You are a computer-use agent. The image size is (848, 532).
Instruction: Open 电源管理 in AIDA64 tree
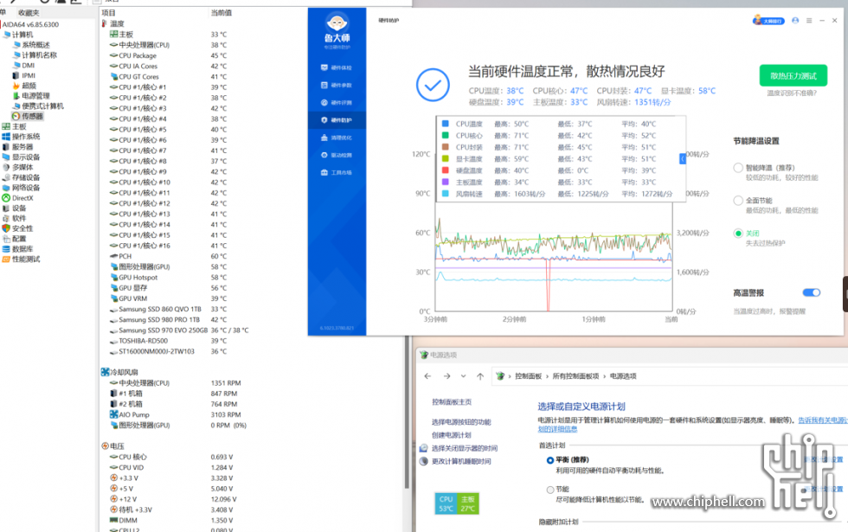click(31, 96)
